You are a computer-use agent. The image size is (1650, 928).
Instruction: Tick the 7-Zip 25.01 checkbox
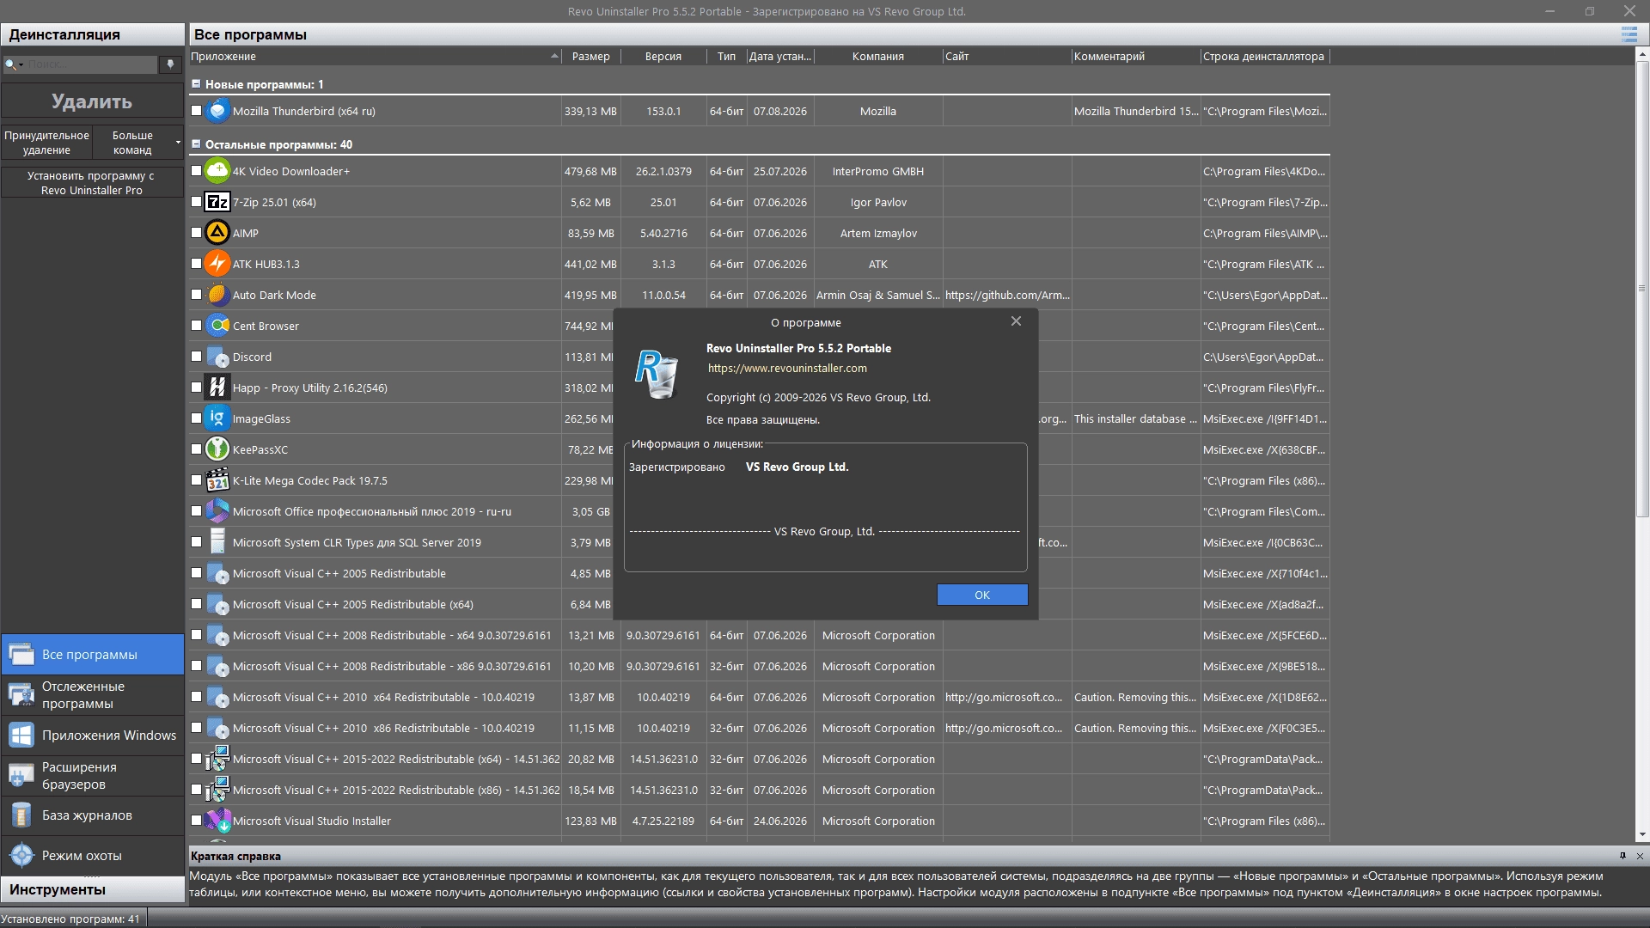pos(196,202)
